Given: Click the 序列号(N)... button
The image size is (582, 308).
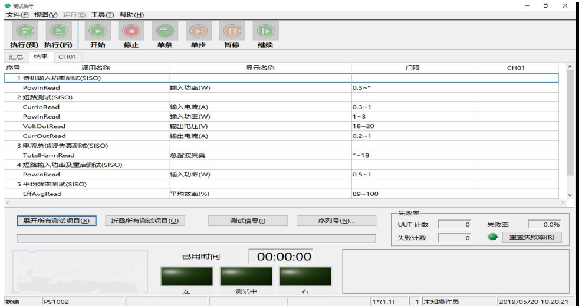Looking at the screenshot, I should pyautogui.click(x=337, y=221).
